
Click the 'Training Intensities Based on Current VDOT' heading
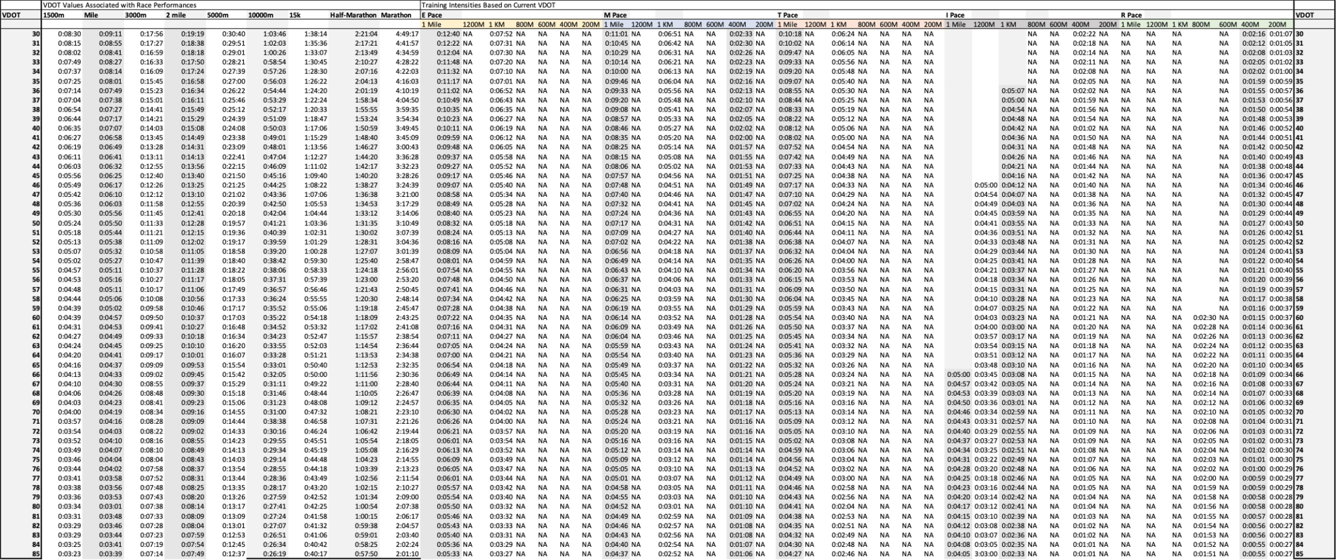(x=488, y=5)
